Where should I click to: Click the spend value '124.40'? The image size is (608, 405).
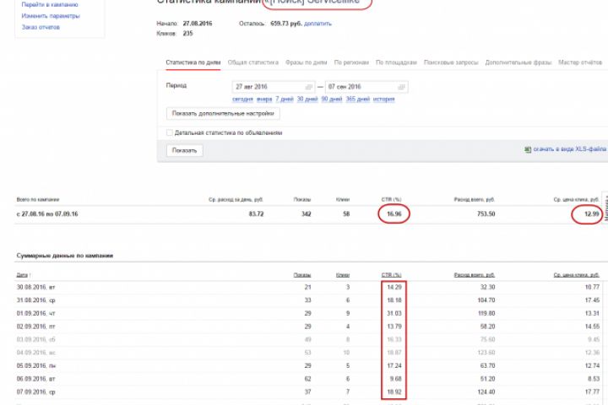tap(487, 392)
